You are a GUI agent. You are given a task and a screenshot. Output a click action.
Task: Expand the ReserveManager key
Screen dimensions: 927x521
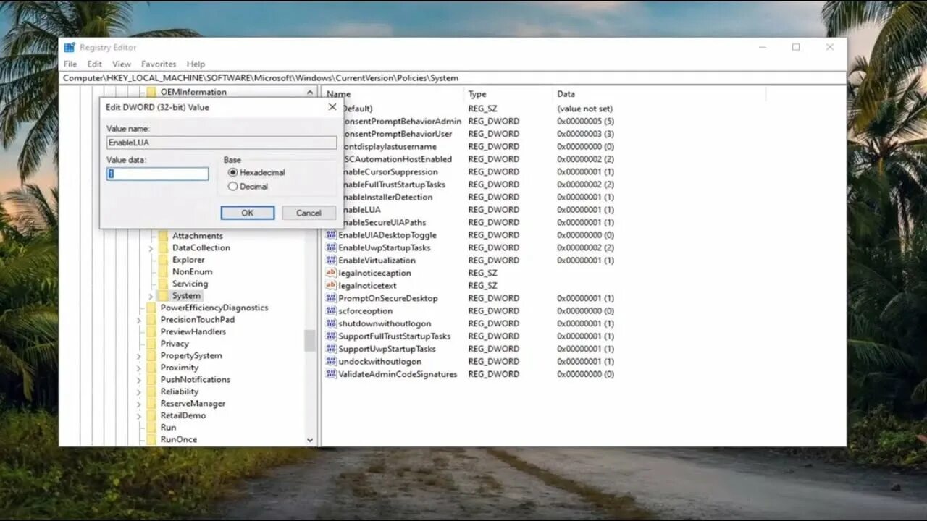(139, 404)
